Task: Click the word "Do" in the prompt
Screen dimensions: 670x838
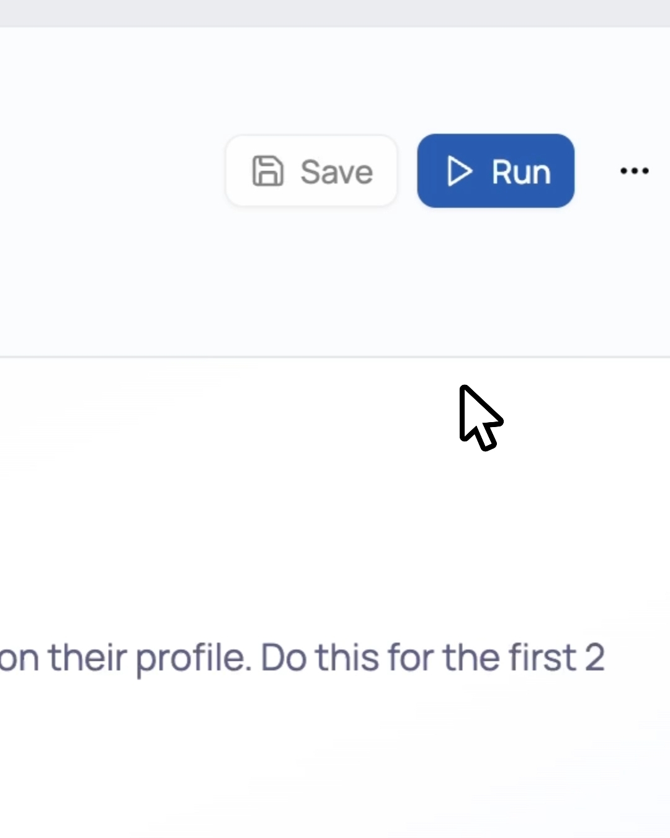Action: tap(283, 658)
